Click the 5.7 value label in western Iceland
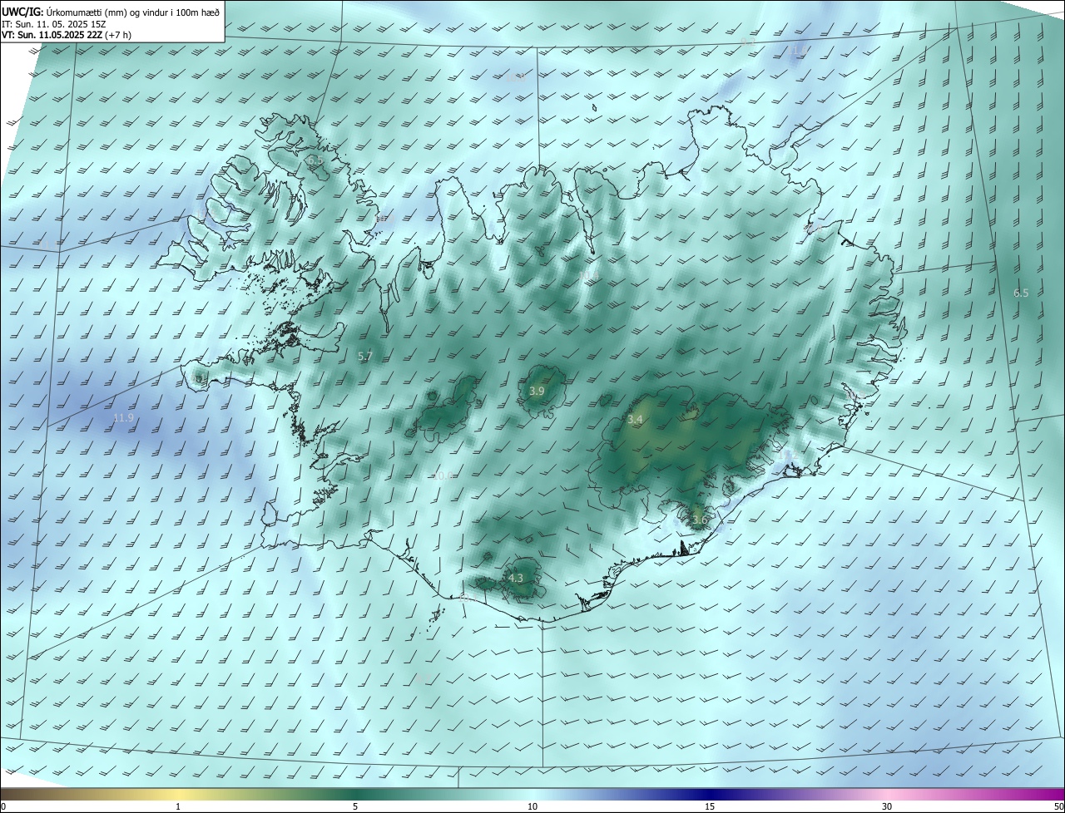Image resolution: width=1065 pixels, height=813 pixels. [x=364, y=356]
